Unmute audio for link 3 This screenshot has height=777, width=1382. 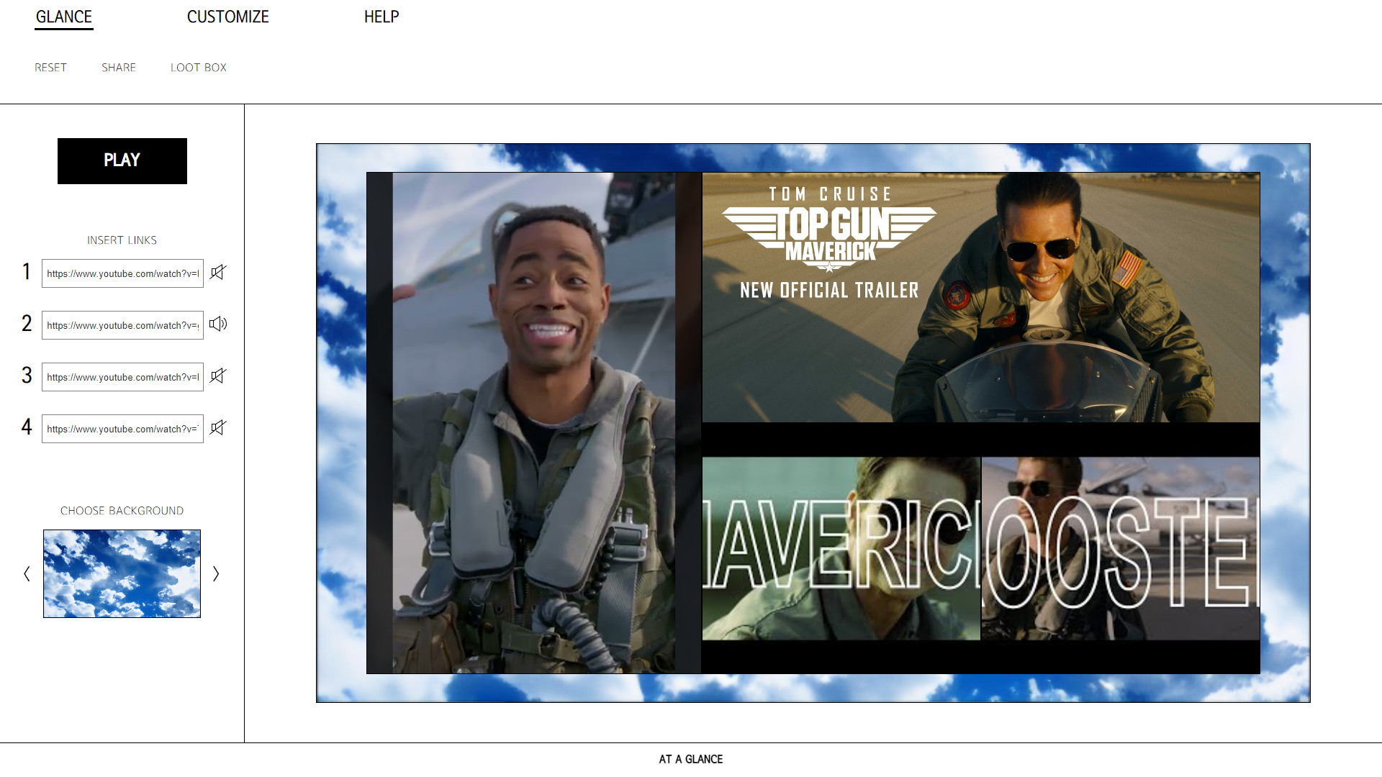coord(218,376)
